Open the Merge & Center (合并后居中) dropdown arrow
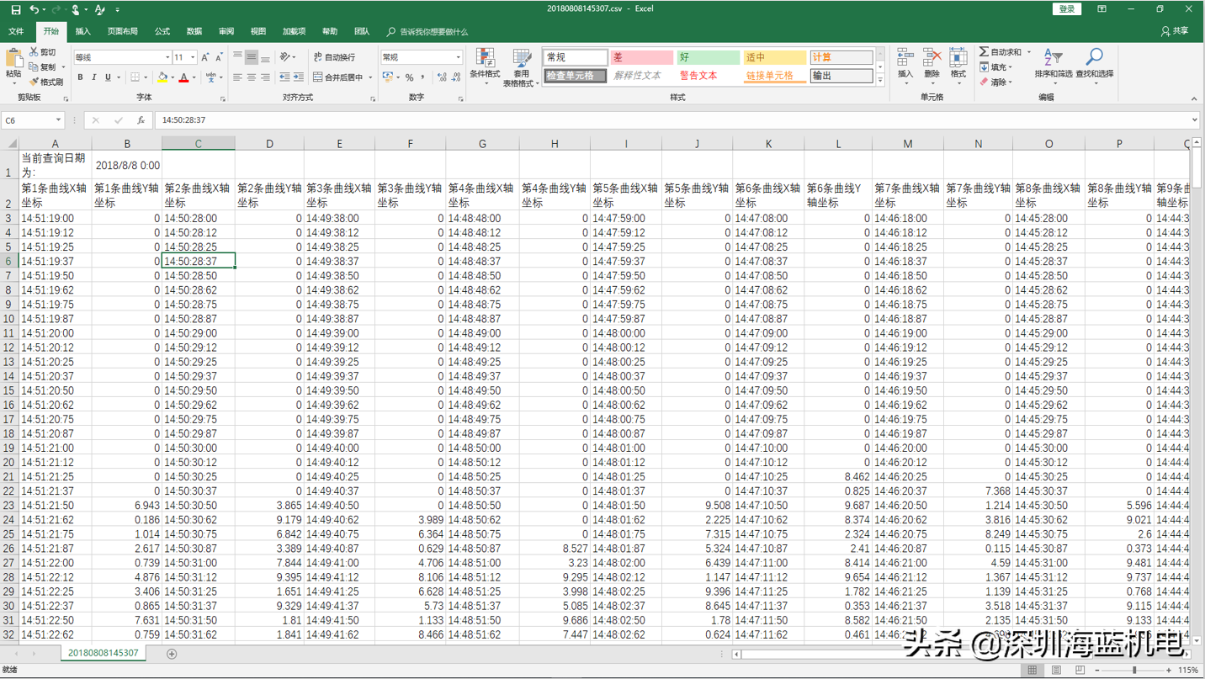This screenshot has width=1205, height=679. (x=370, y=77)
